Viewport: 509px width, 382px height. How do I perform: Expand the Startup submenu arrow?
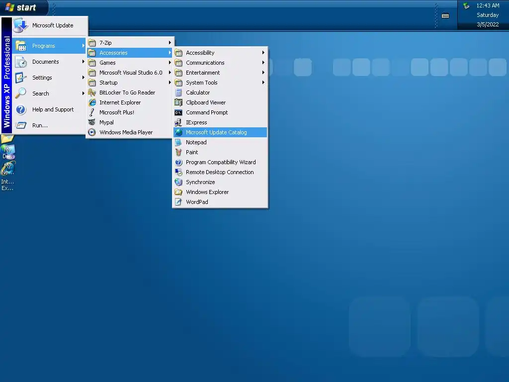170,83
